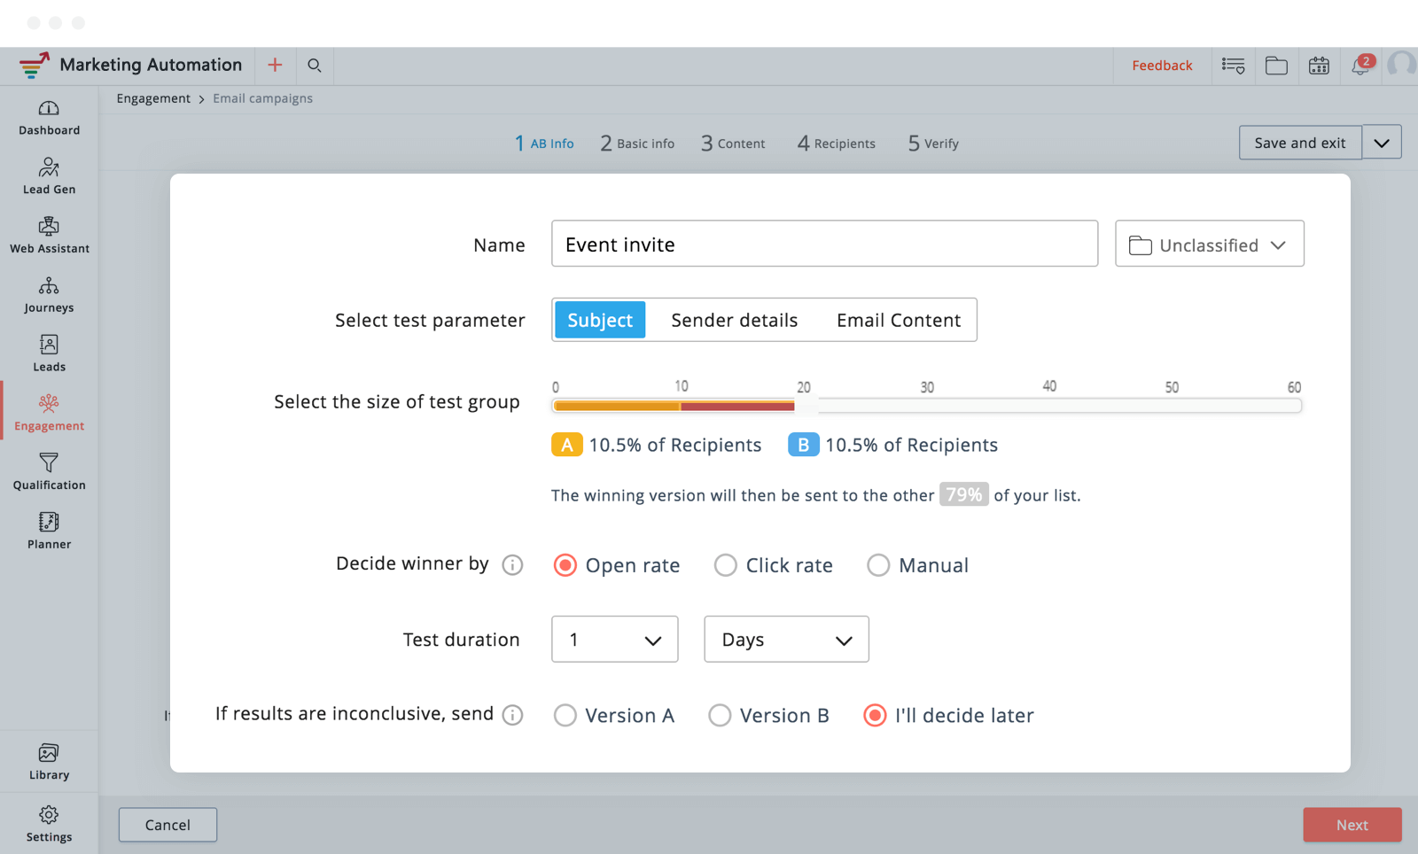
Task: Select Version A for inconclusive results
Action: [565, 715]
